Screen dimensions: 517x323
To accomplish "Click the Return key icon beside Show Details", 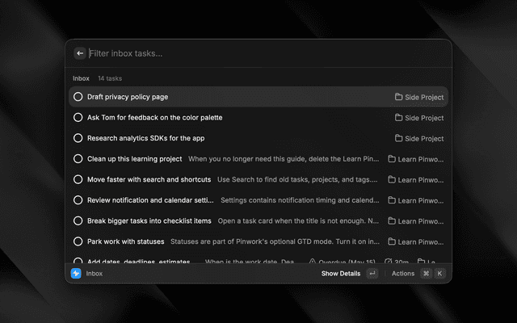I will click(372, 273).
